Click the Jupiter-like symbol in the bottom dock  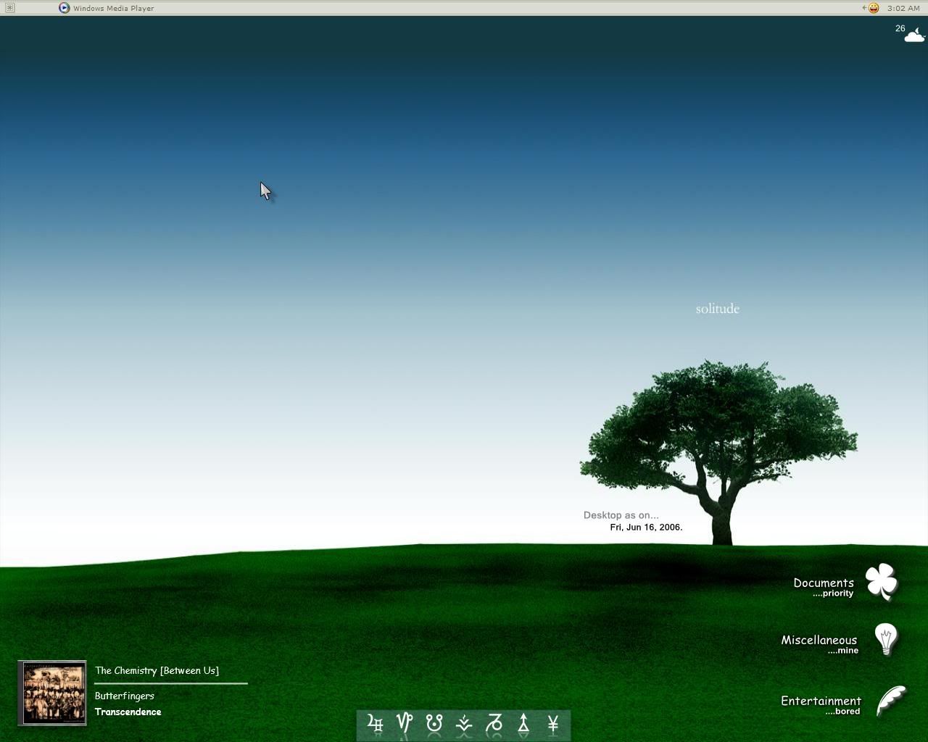[376, 724]
